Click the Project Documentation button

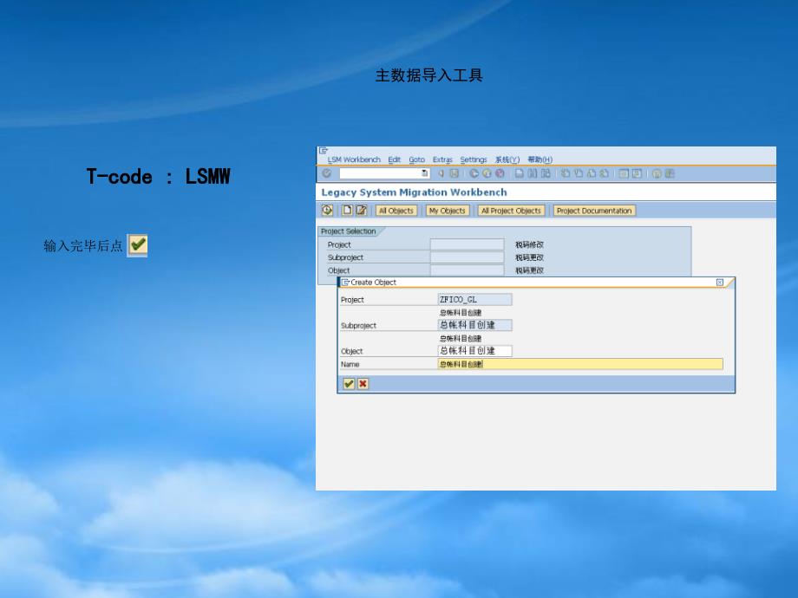pos(594,211)
